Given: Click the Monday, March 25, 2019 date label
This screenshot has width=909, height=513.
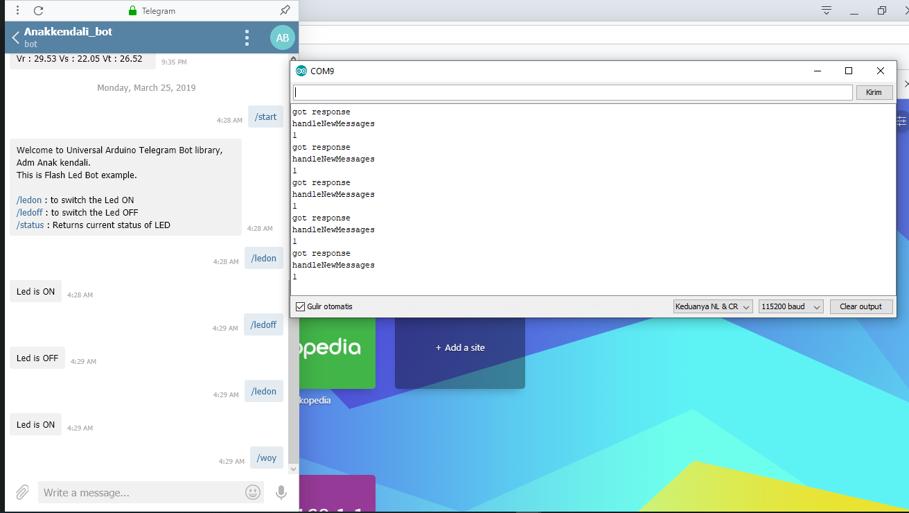Looking at the screenshot, I should click(x=146, y=88).
